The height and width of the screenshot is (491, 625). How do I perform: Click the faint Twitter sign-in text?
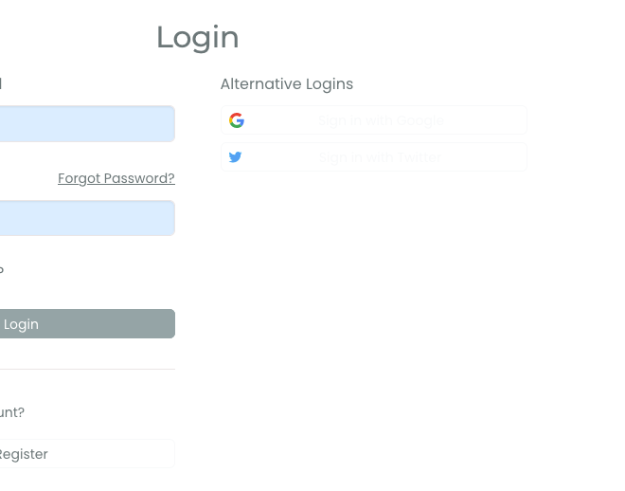[x=379, y=157]
